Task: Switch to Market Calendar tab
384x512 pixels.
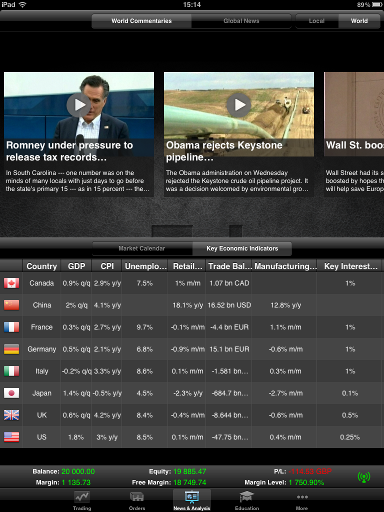Action: point(141,248)
